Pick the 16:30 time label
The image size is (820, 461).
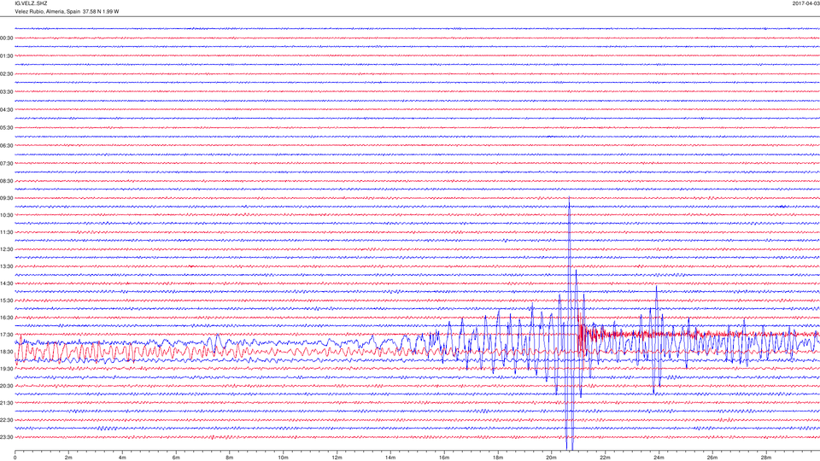coord(6,318)
